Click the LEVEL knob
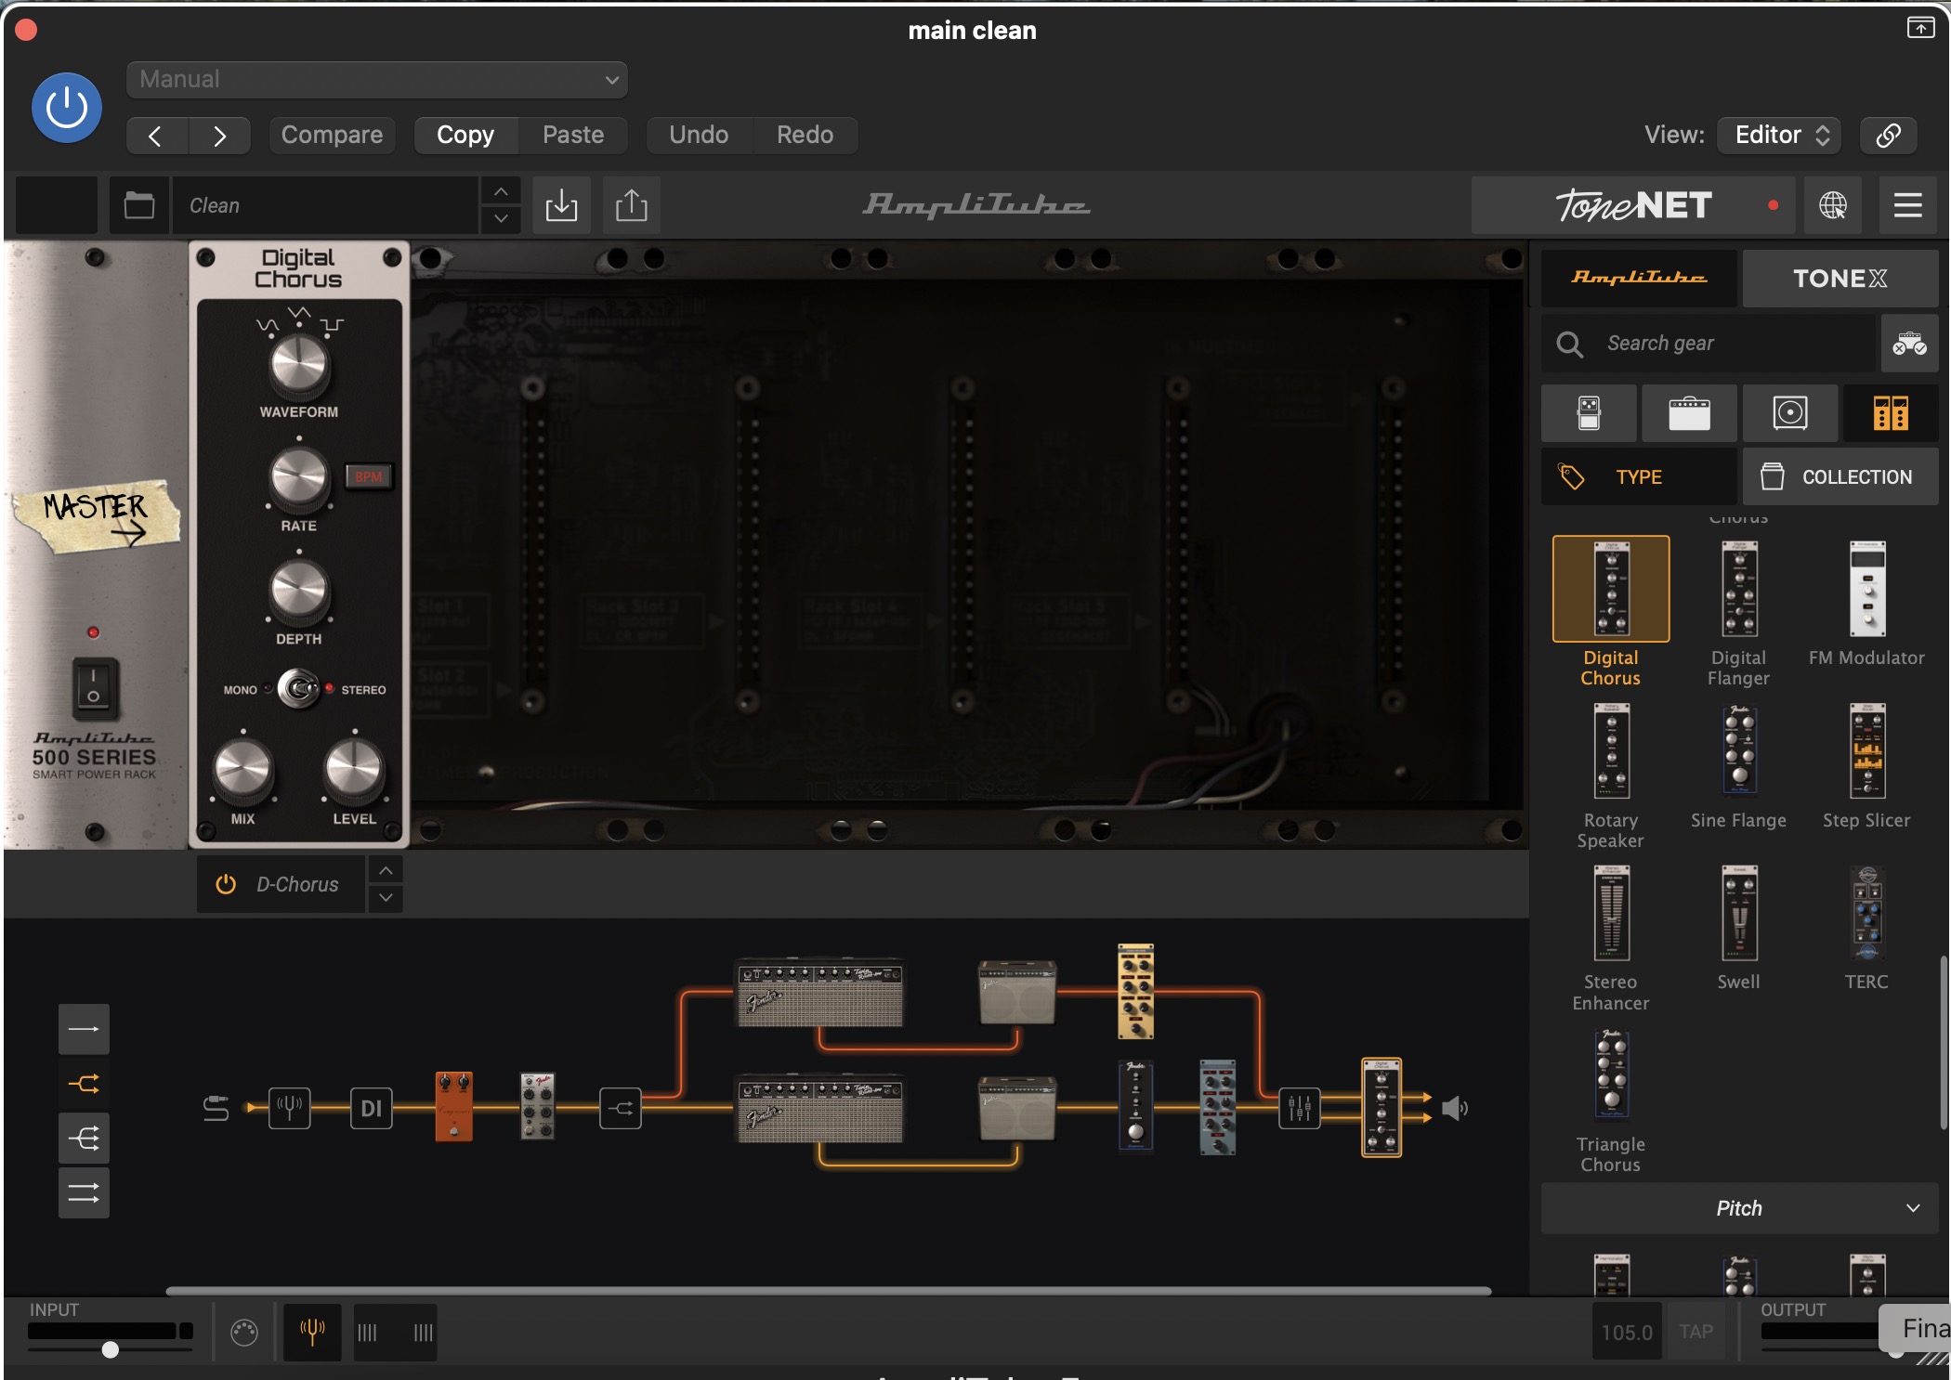Screen dimensions: 1951x1380 coord(354,770)
